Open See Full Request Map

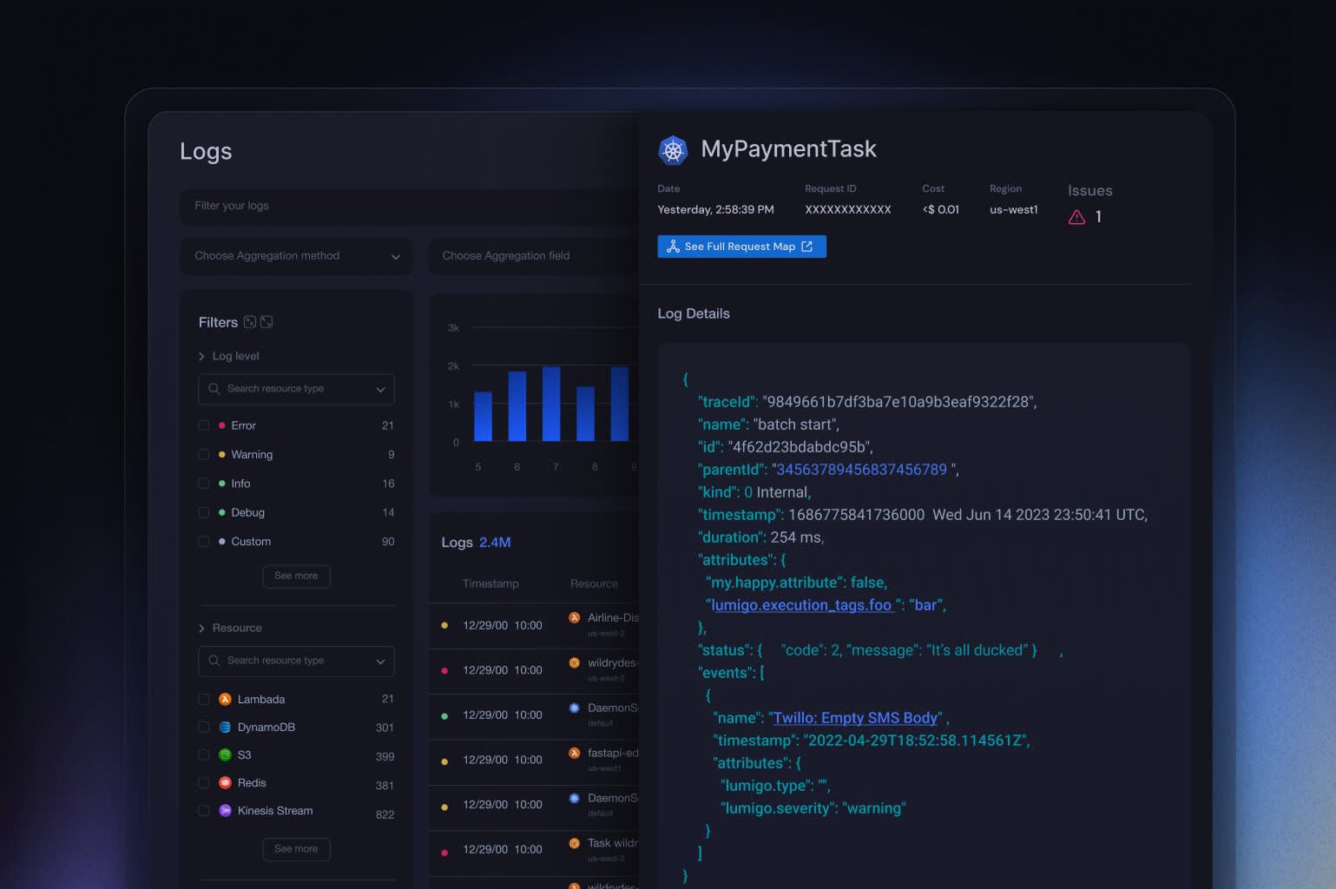click(741, 247)
